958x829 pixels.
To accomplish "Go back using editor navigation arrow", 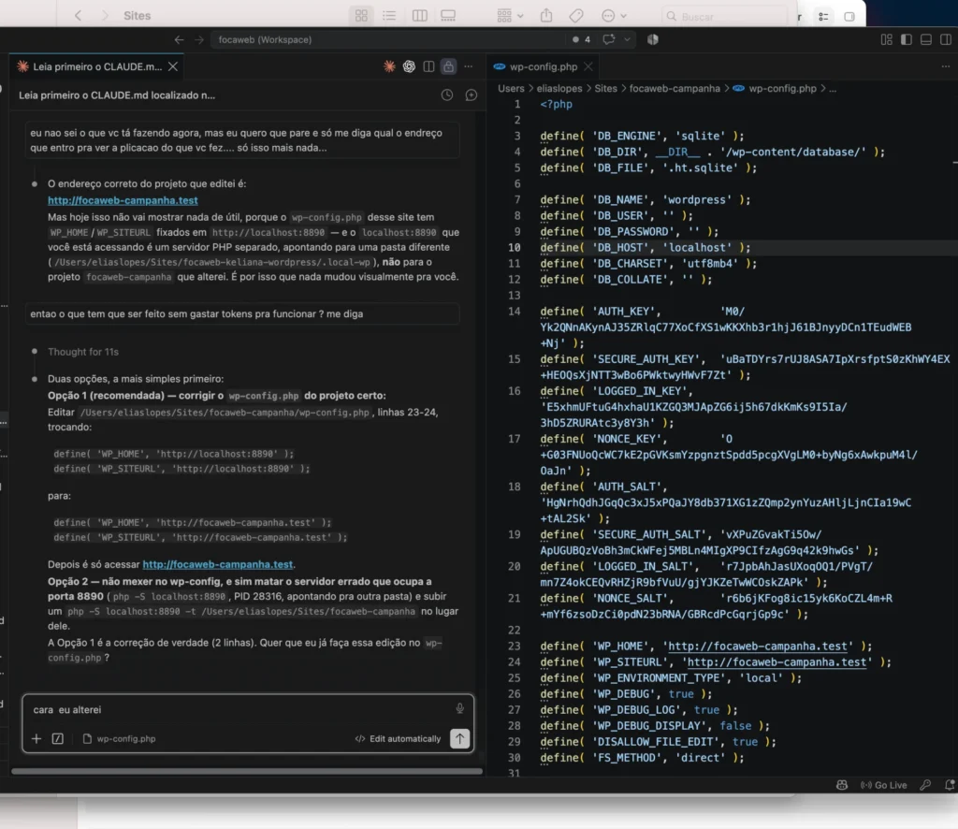I will pyautogui.click(x=179, y=39).
